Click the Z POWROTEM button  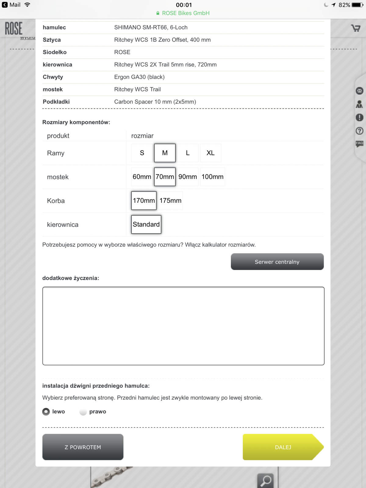(83, 447)
